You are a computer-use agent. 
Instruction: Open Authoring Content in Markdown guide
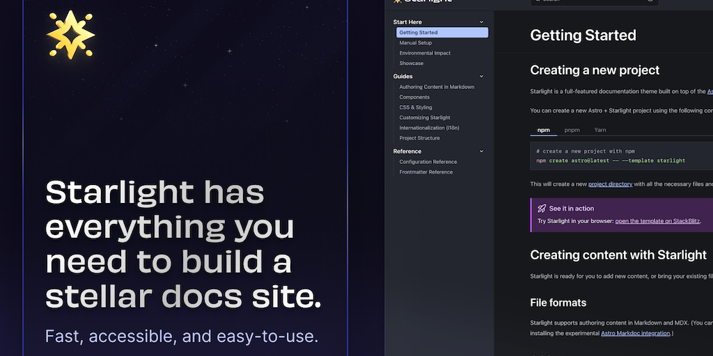[x=437, y=87]
